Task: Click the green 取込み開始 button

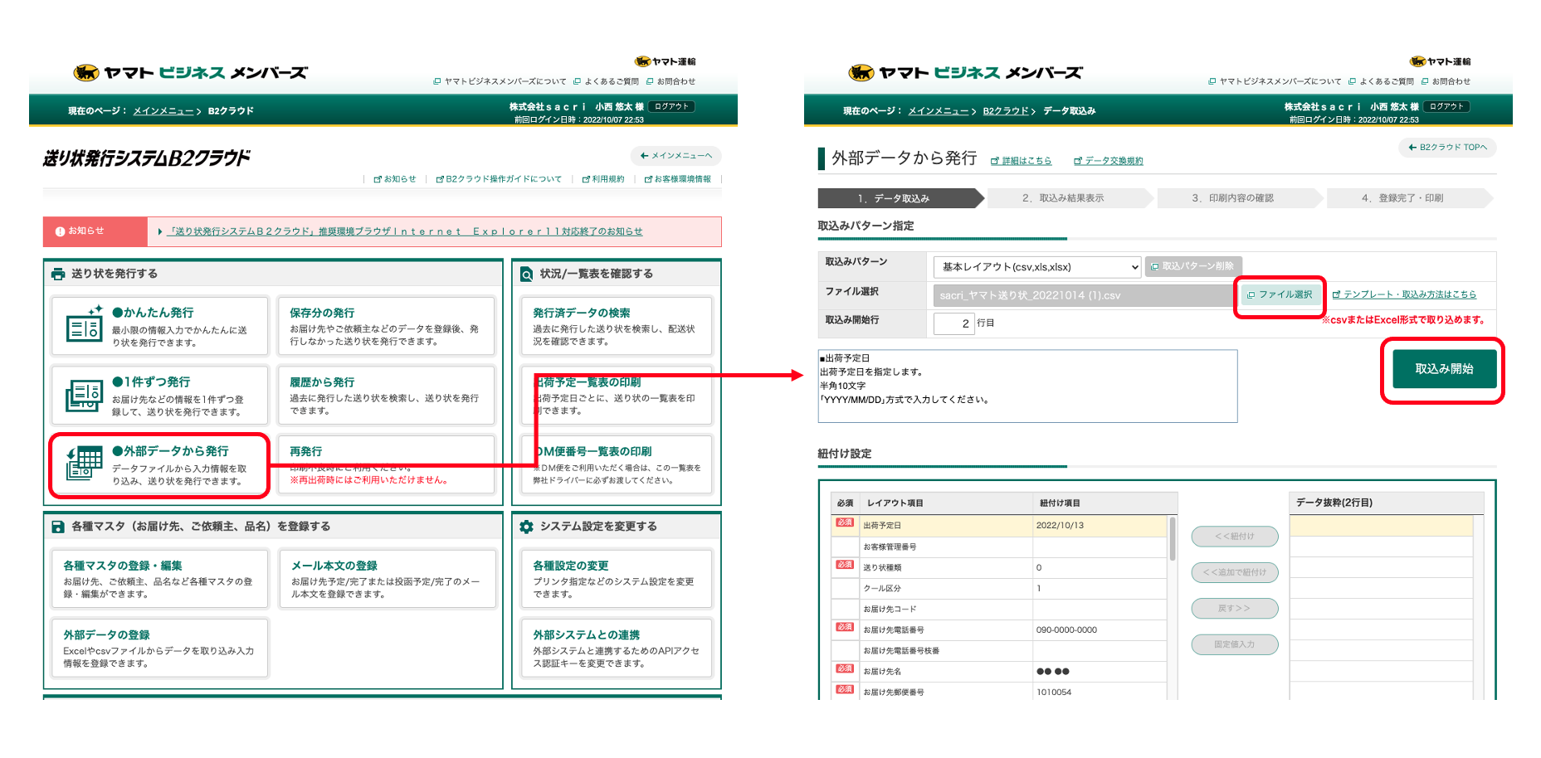Action: click(x=1444, y=369)
